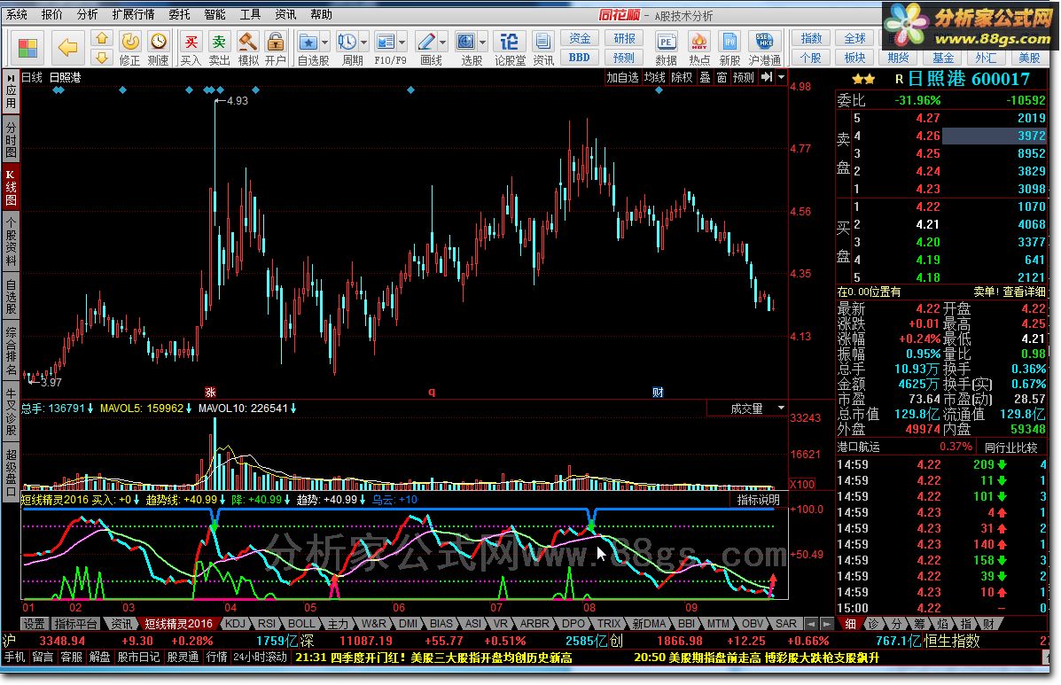The height and width of the screenshot is (685, 1061).
Task: Click the 买入 buy icon
Action: coord(191,49)
